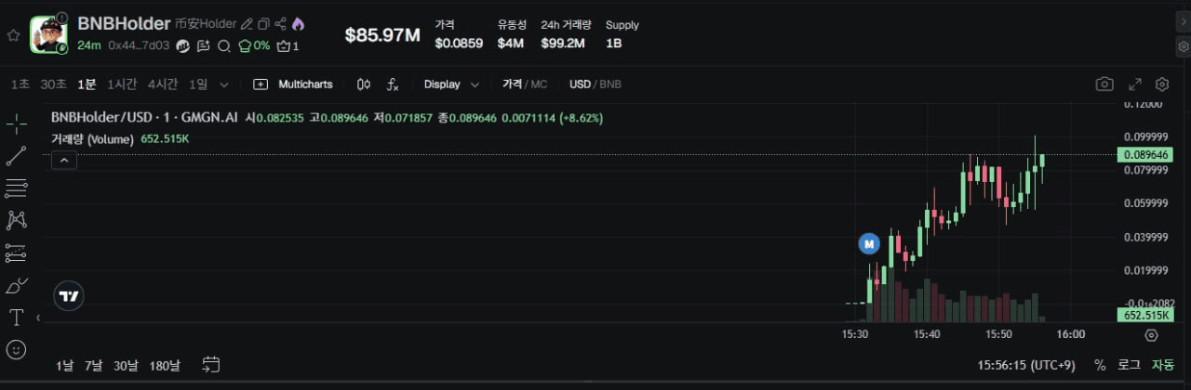Open the indicators fx menu
This screenshot has width=1191, height=390.
tap(393, 84)
